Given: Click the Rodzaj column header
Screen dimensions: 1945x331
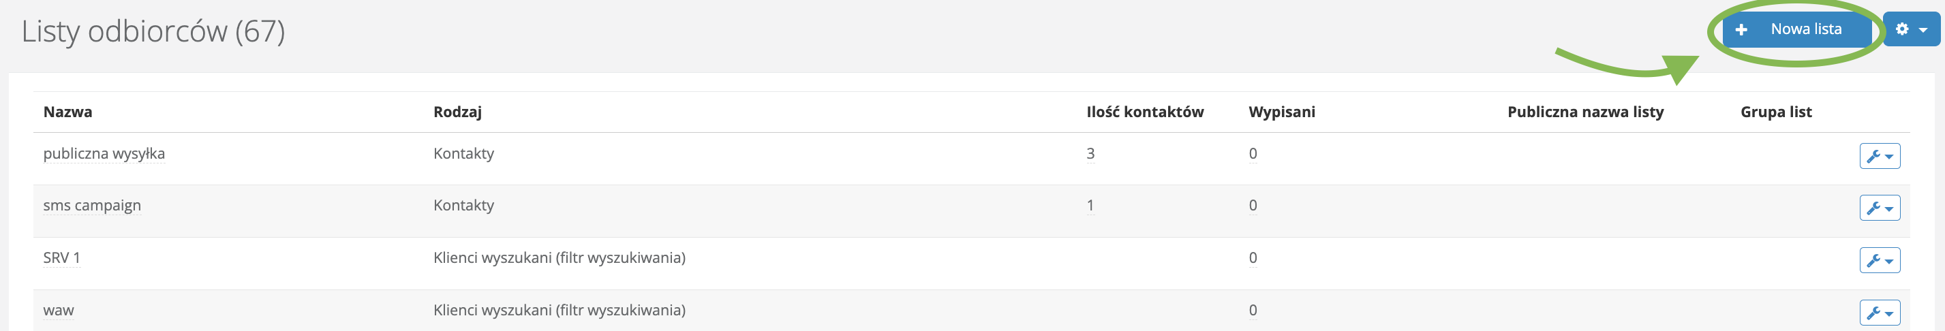Looking at the screenshot, I should point(457,112).
